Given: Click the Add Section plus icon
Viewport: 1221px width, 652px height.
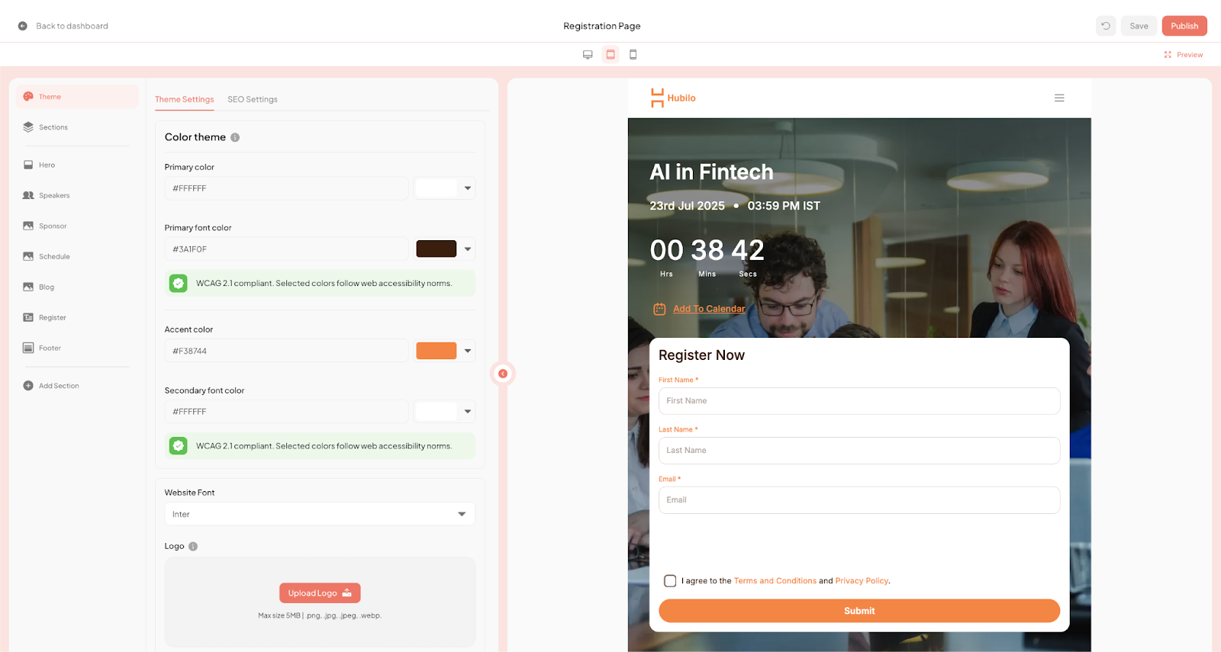Looking at the screenshot, I should pos(28,386).
